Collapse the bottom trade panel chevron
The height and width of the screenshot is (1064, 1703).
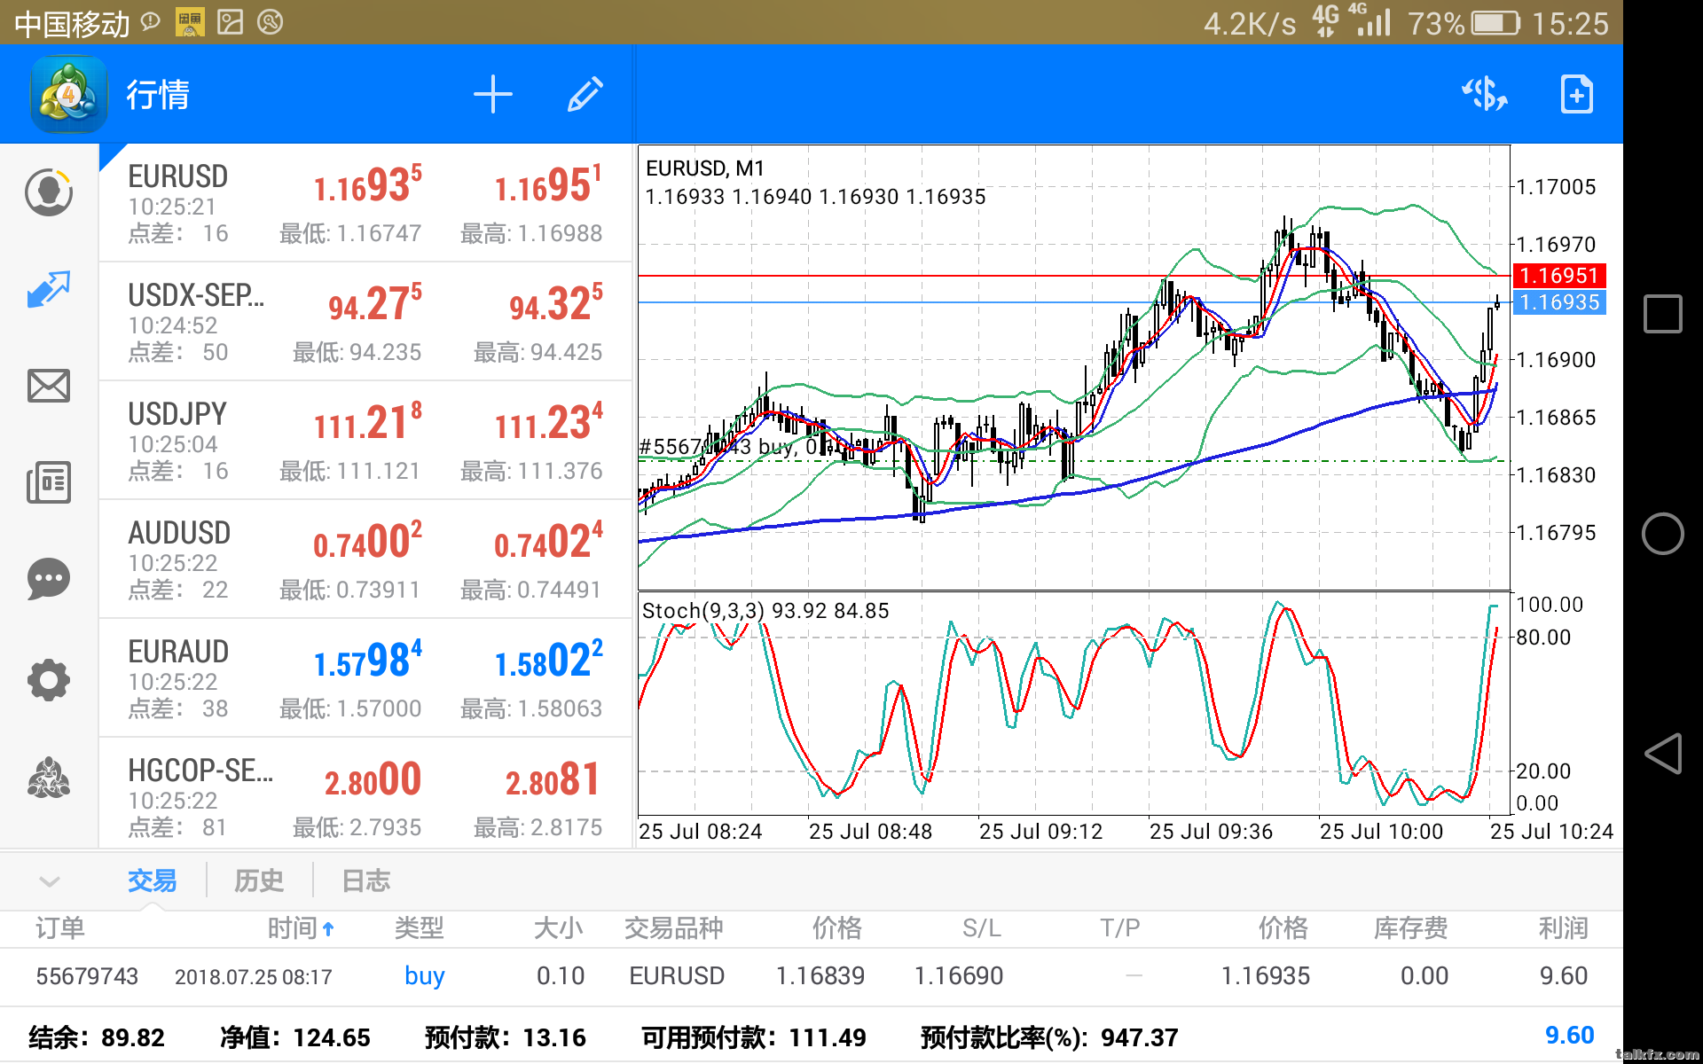(50, 881)
